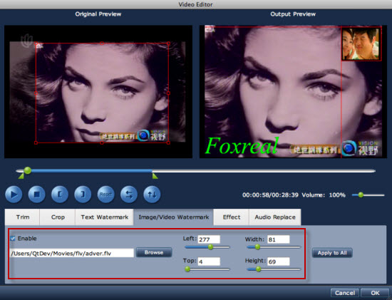Click the round Reset button
The width and height of the screenshot is (392, 300).
click(x=106, y=195)
